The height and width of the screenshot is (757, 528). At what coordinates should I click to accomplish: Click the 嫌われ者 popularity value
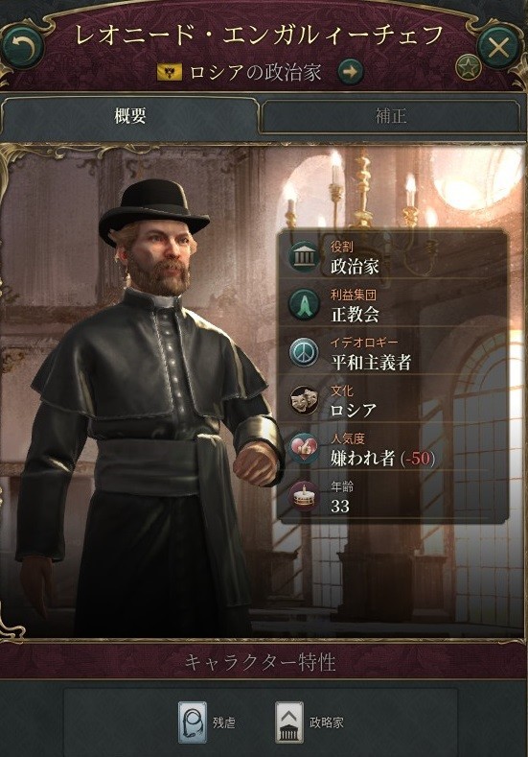click(x=363, y=458)
